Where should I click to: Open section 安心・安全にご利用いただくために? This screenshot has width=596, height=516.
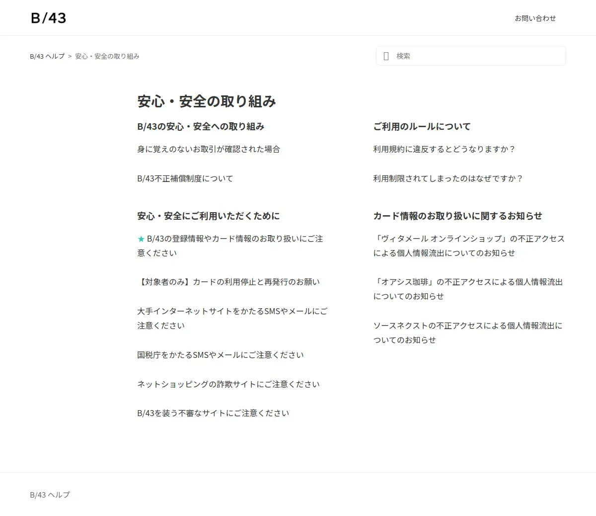tap(209, 216)
